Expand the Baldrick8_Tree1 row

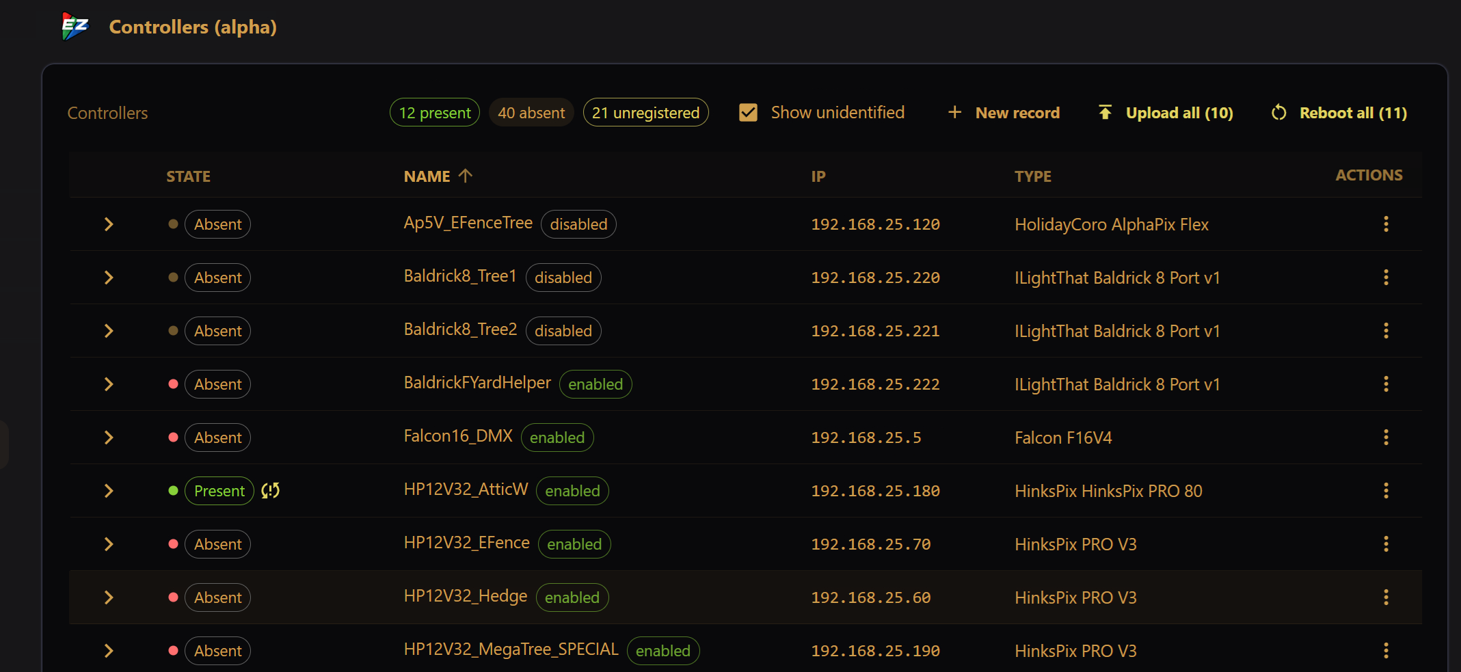(109, 278)
